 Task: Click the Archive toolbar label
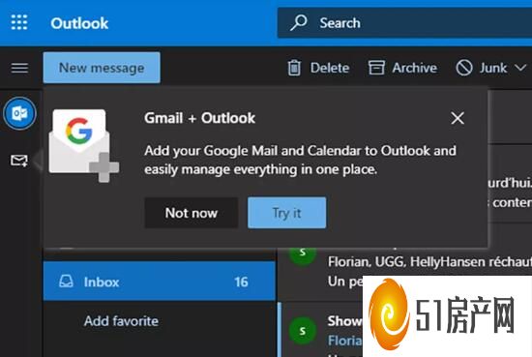[415, 68]
